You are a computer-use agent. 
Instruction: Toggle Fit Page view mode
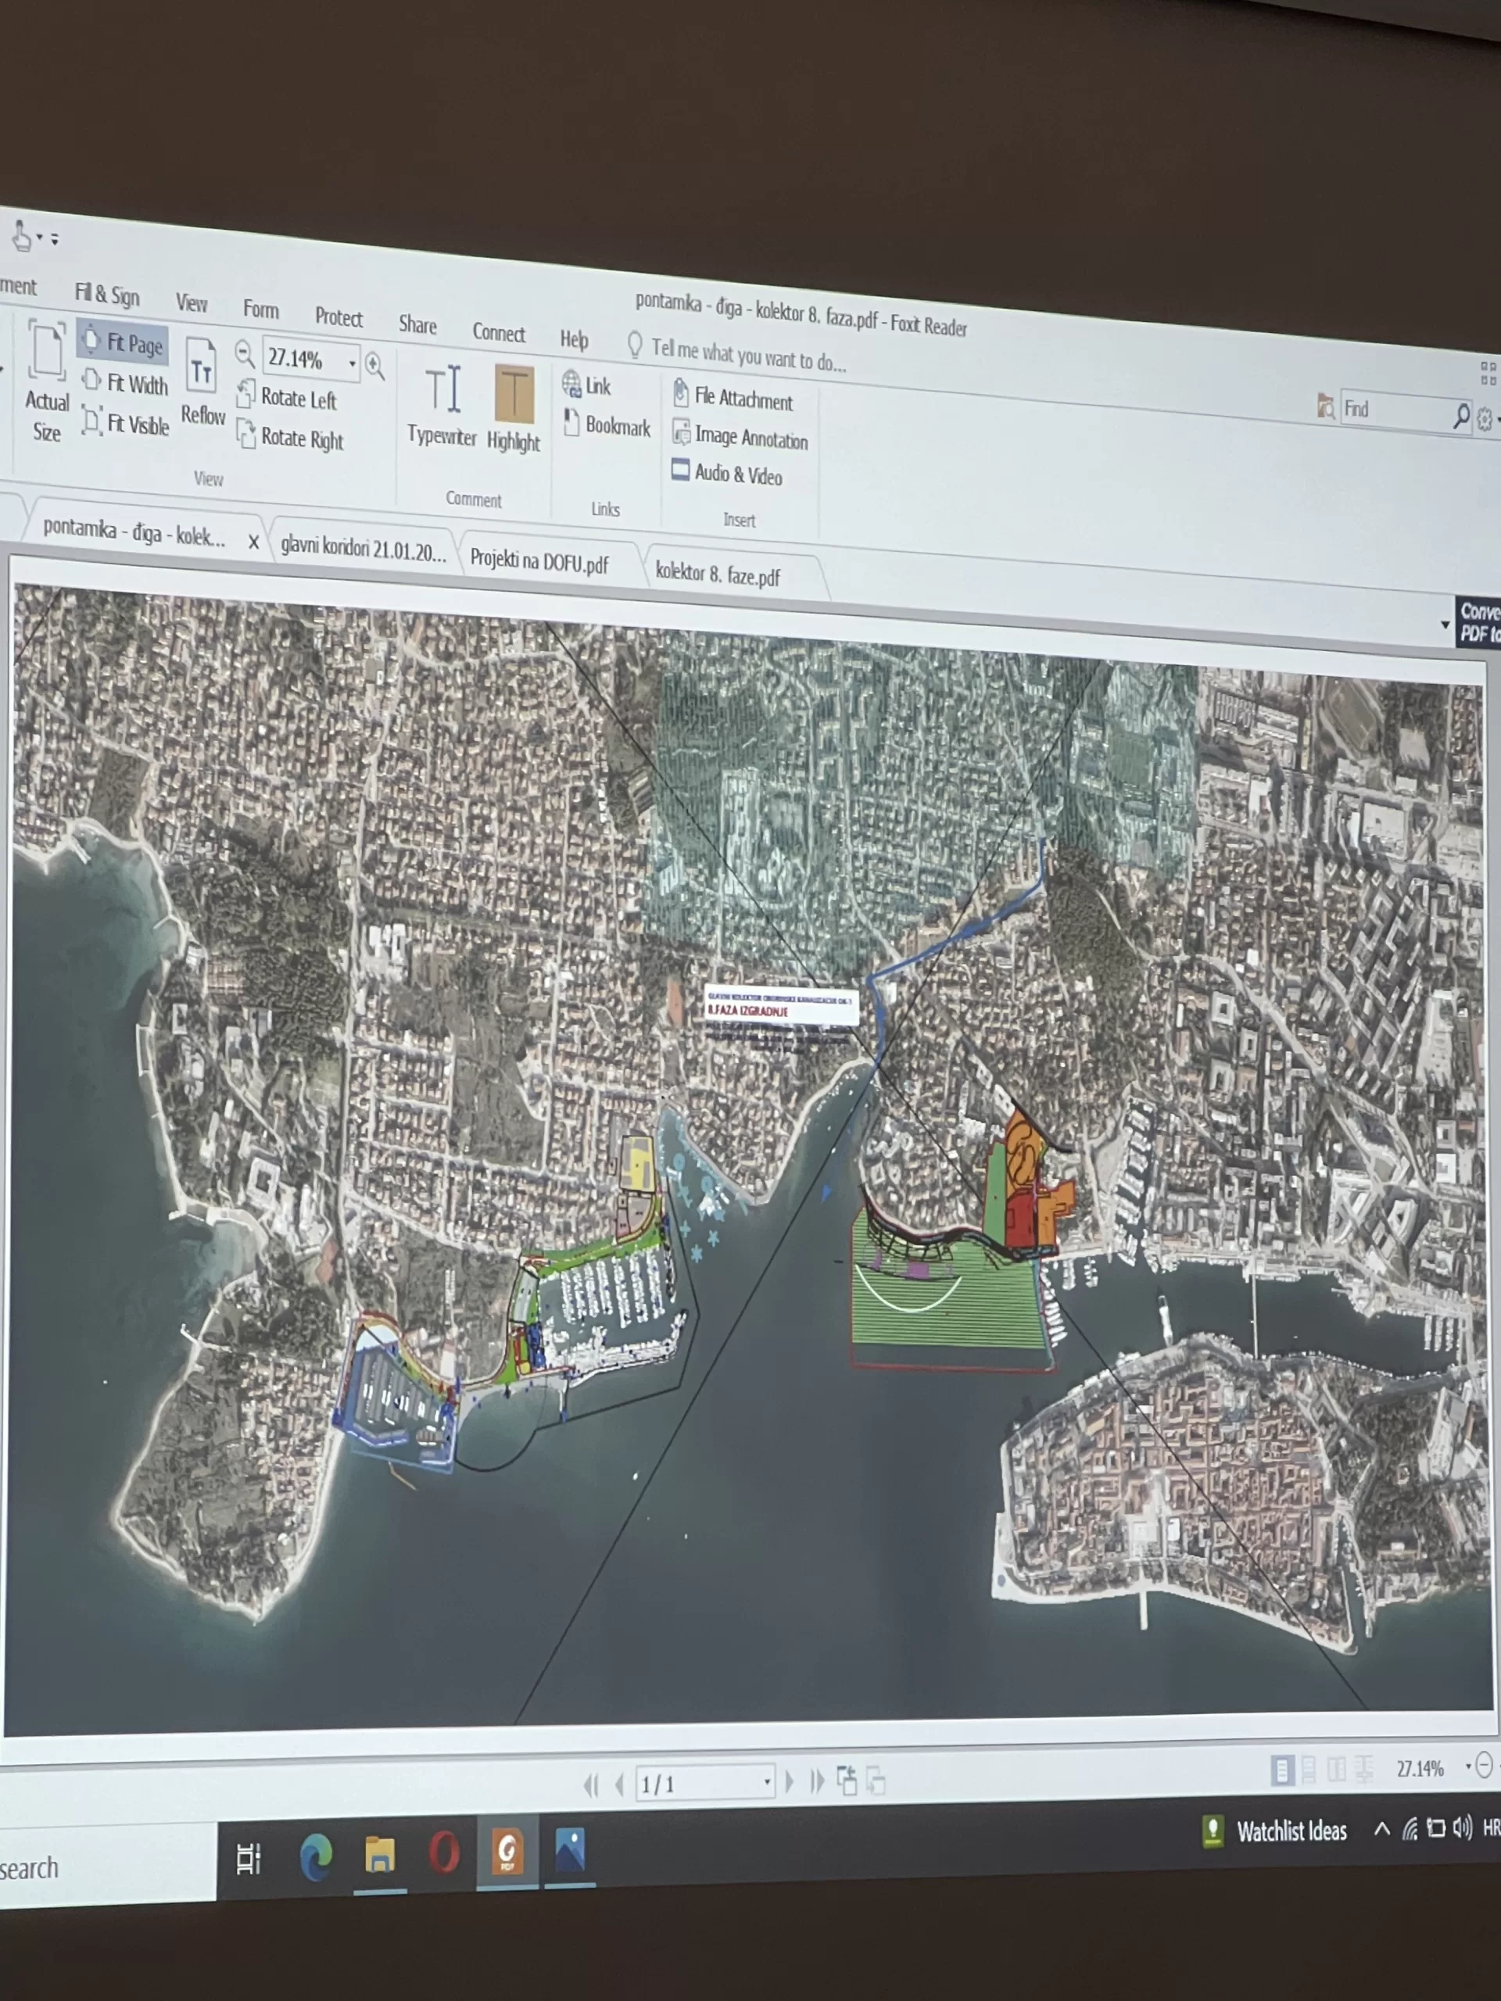pos(123,342)
